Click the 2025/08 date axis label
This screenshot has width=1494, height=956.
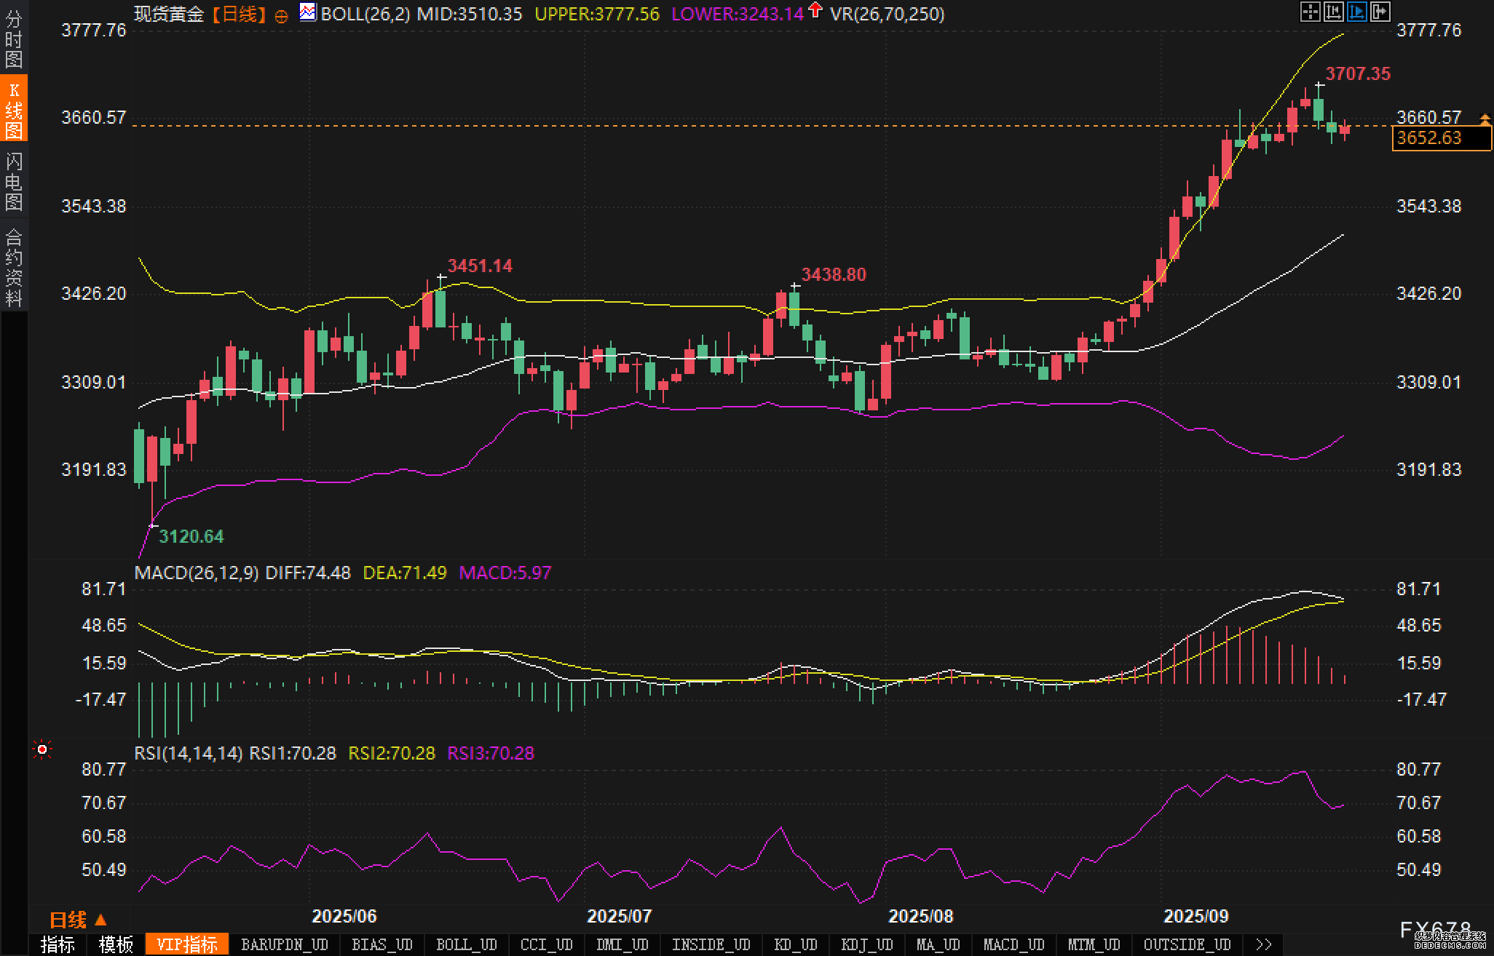[921, 916]
